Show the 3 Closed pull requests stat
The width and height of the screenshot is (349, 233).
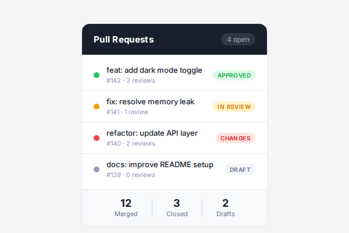pos(177,207)
